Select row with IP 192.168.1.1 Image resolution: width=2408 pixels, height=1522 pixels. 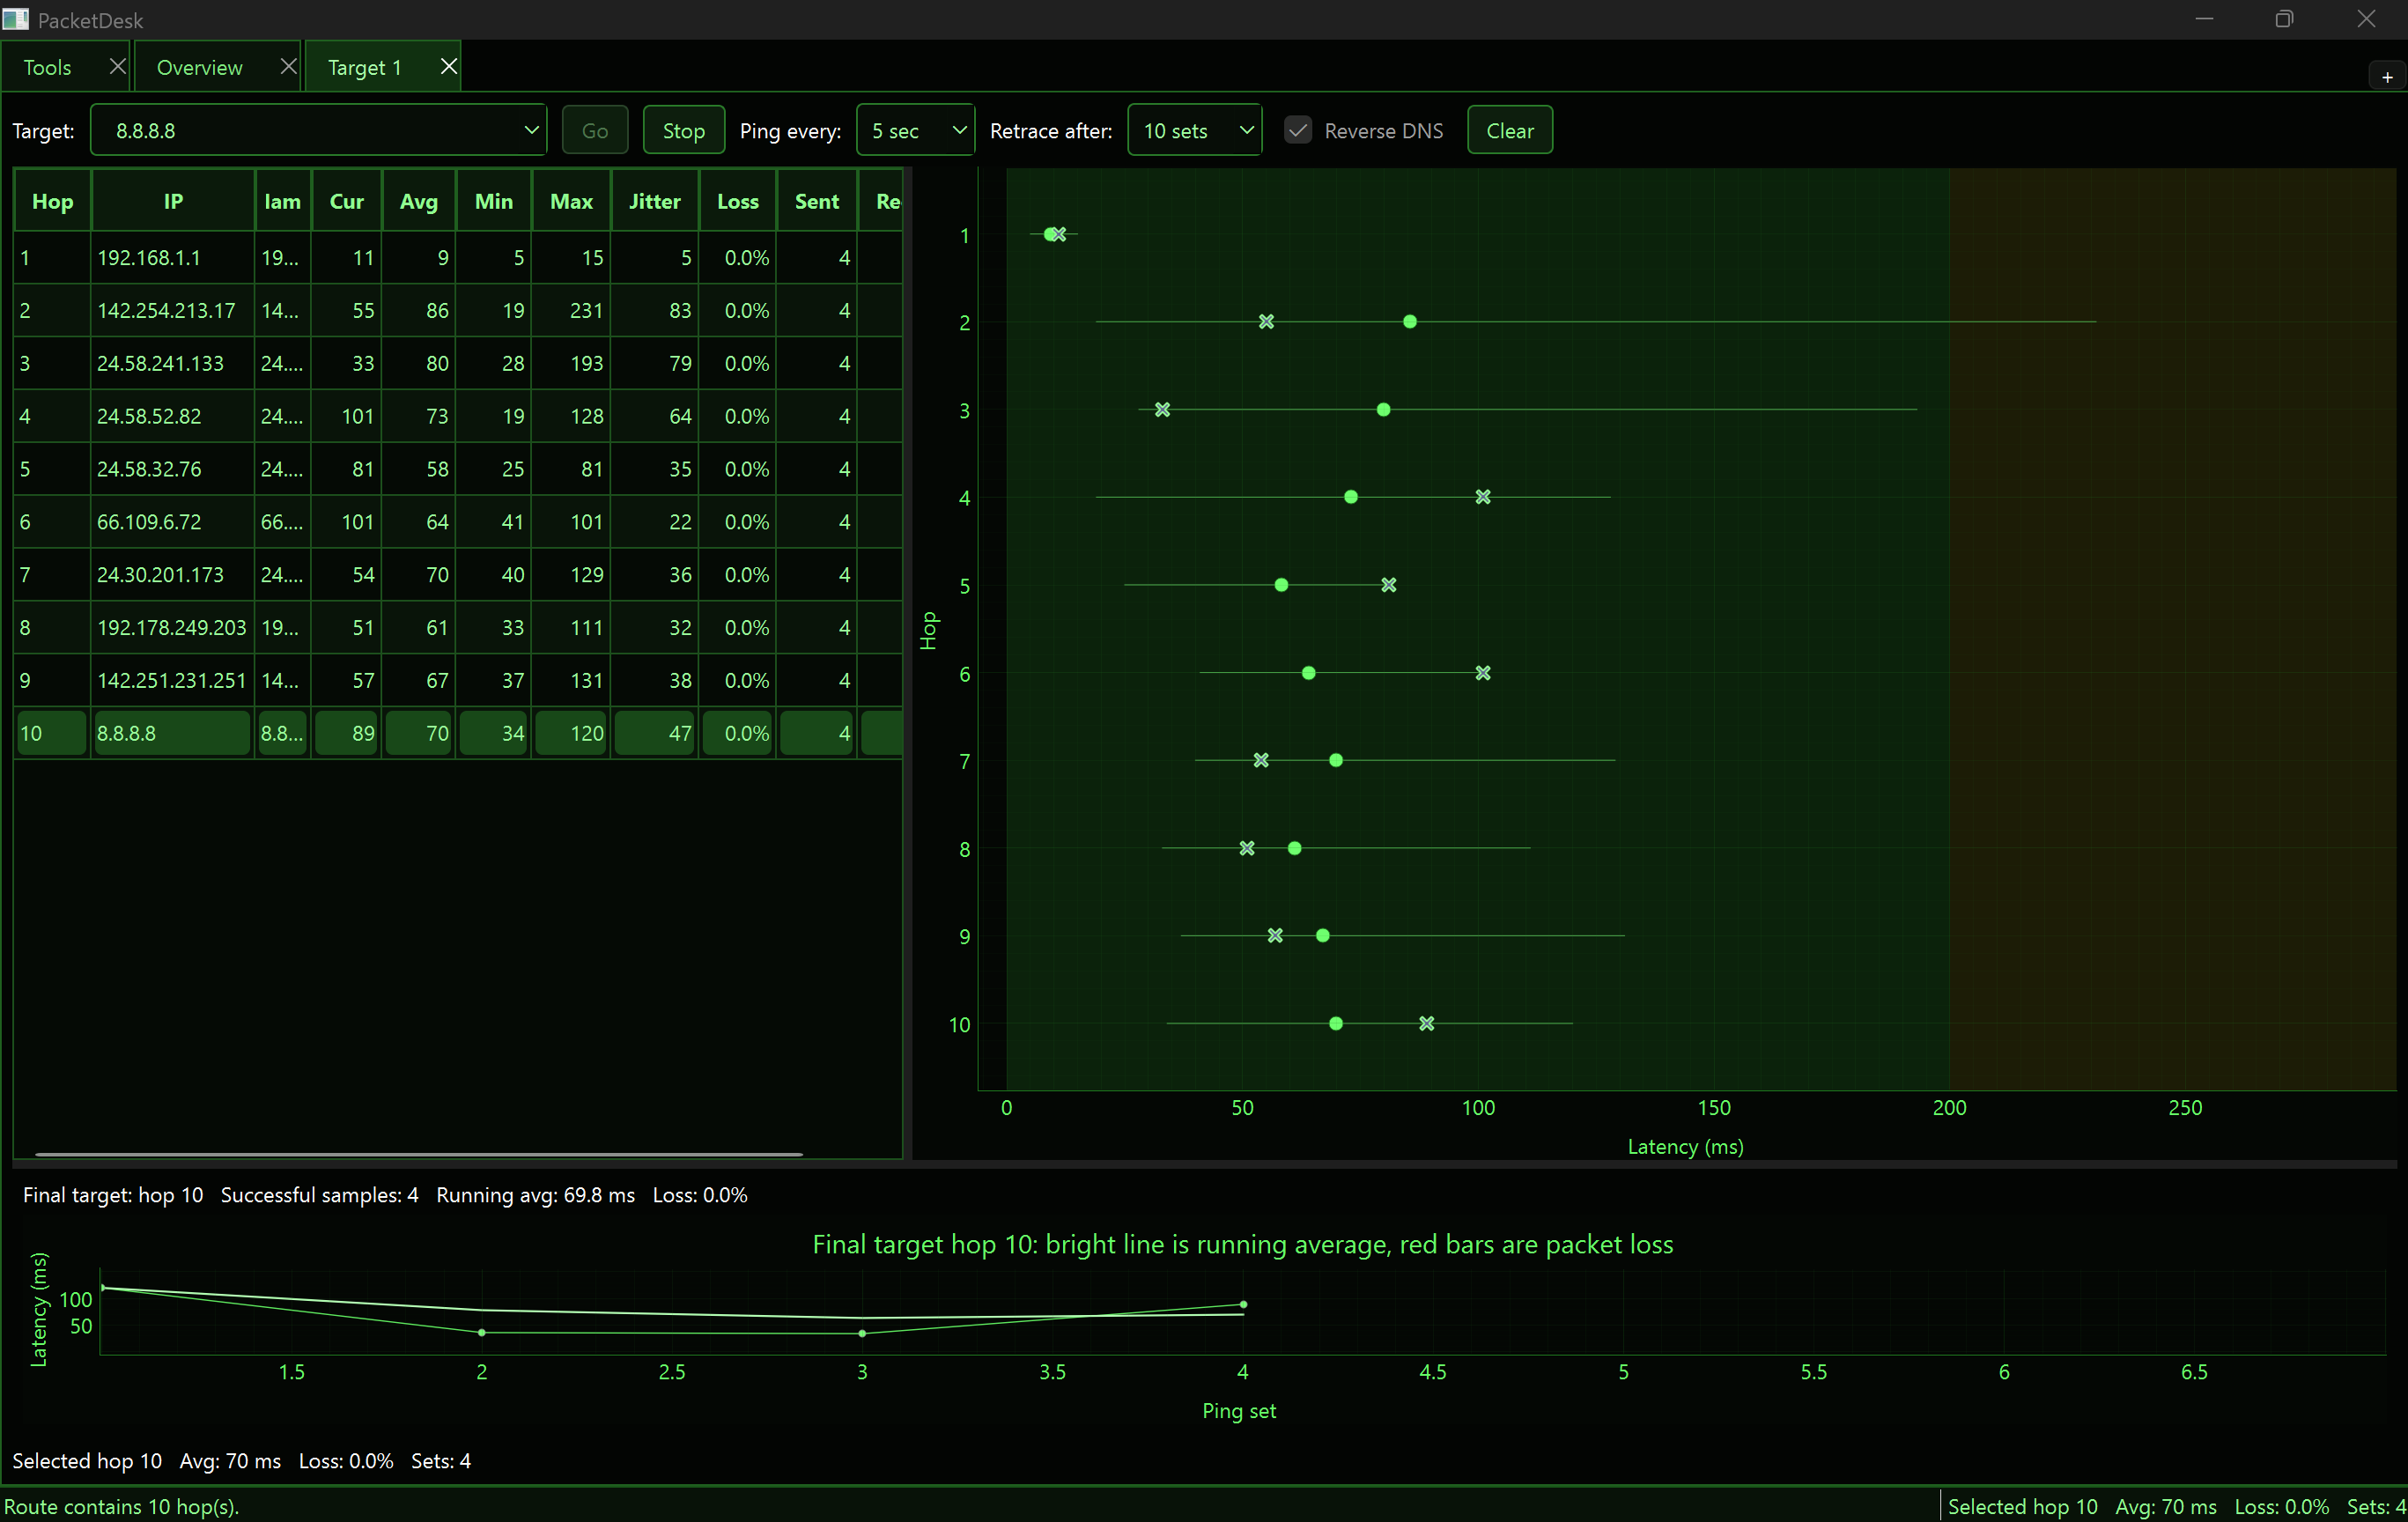pyautogui.click(x=458, y=258)
